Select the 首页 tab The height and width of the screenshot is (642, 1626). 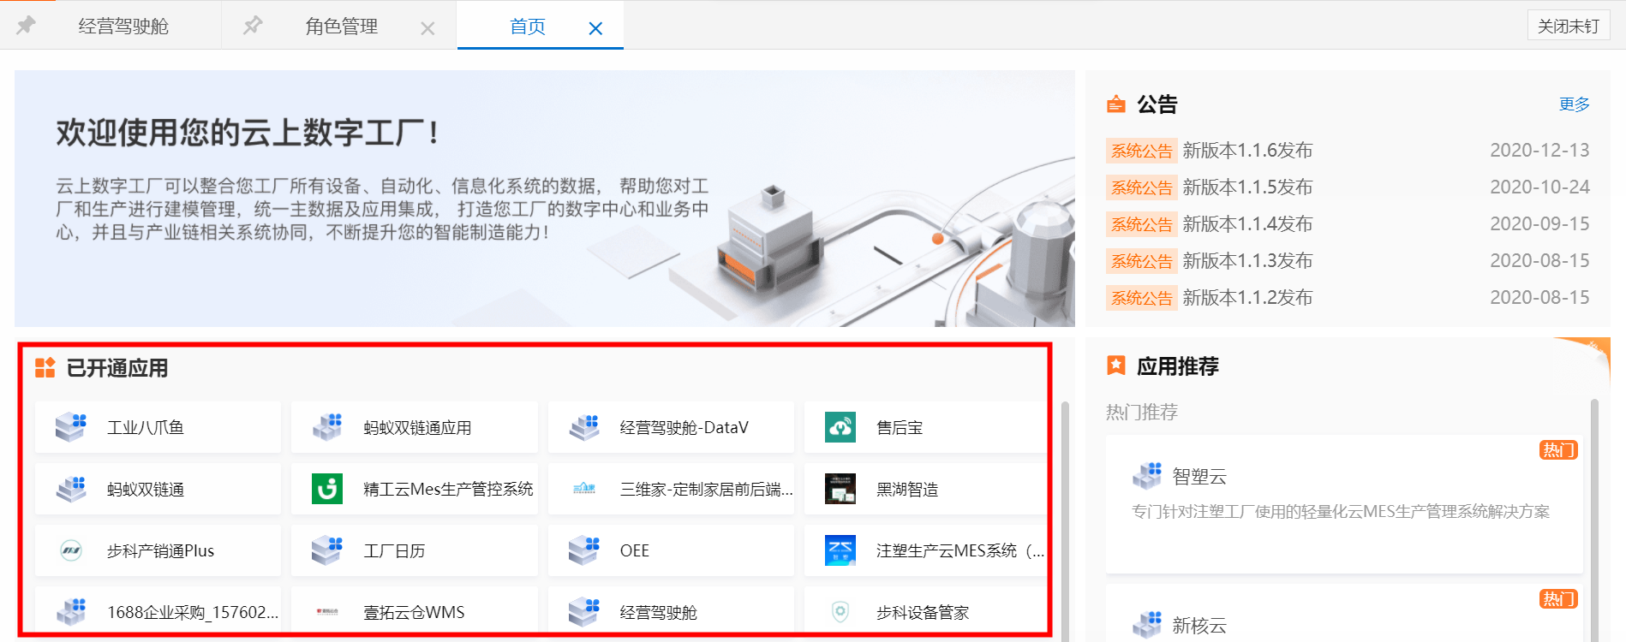pyautogui.click(x=528, y=27)
